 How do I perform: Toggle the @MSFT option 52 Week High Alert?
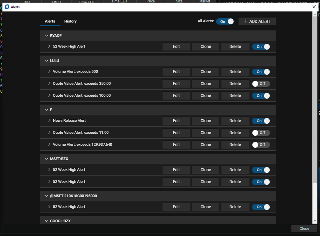pos(261,207)
